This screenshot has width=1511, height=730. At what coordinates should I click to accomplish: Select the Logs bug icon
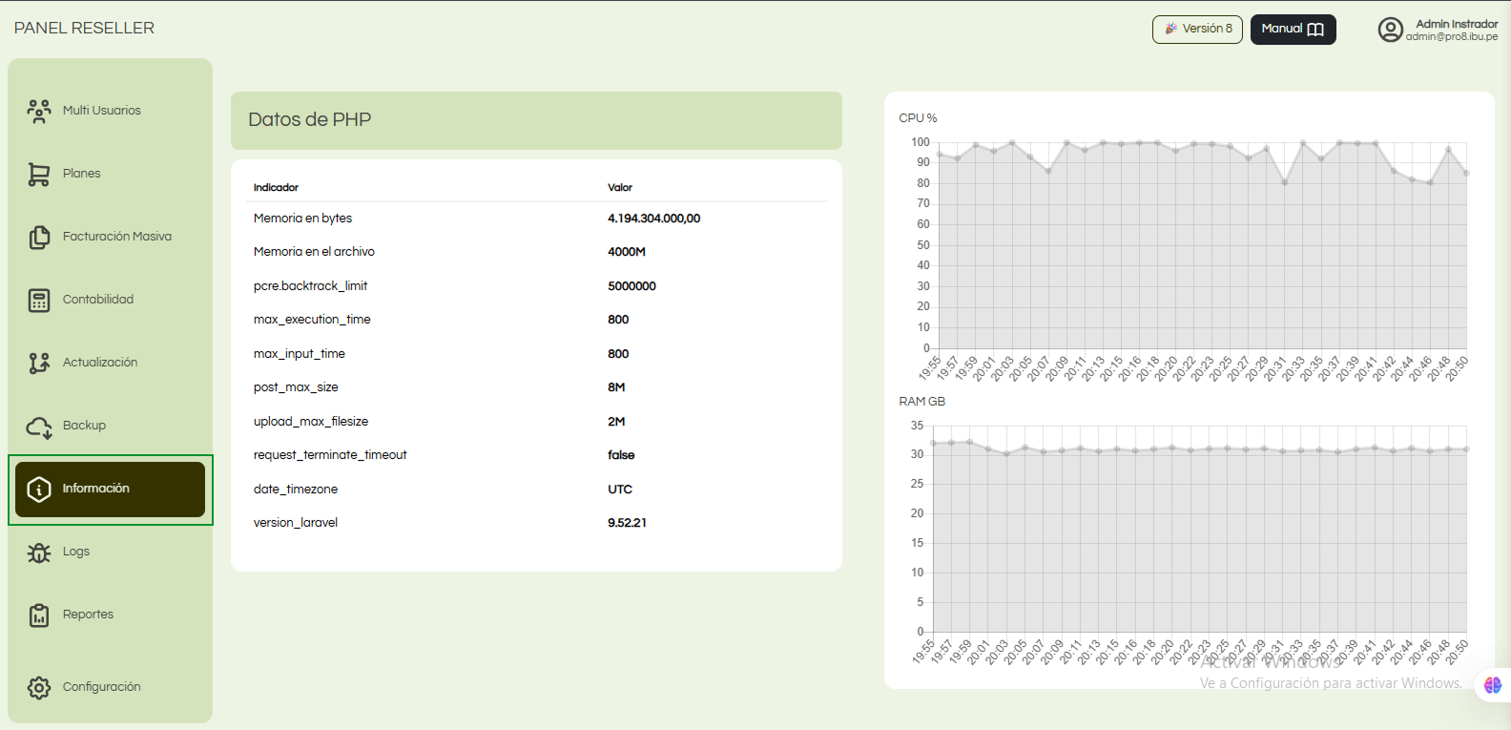tap(39, 552)
